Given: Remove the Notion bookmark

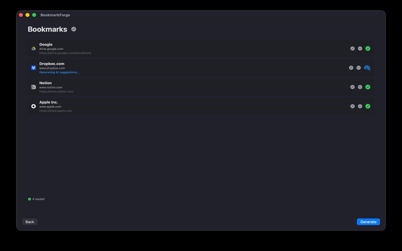Looking at the screenshot, I should (360, 87).
